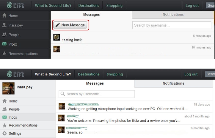
Task: Open Shopping in the upper navigation bar
Action: [114, 5]
